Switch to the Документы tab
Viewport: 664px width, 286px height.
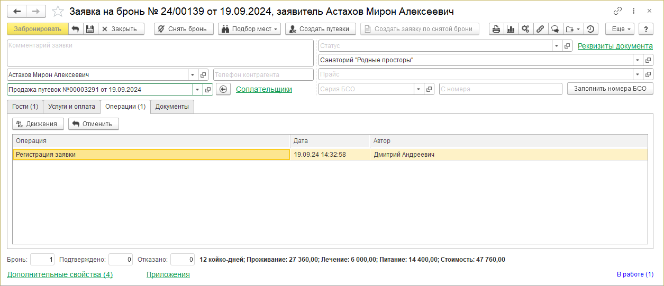point(172,107)
